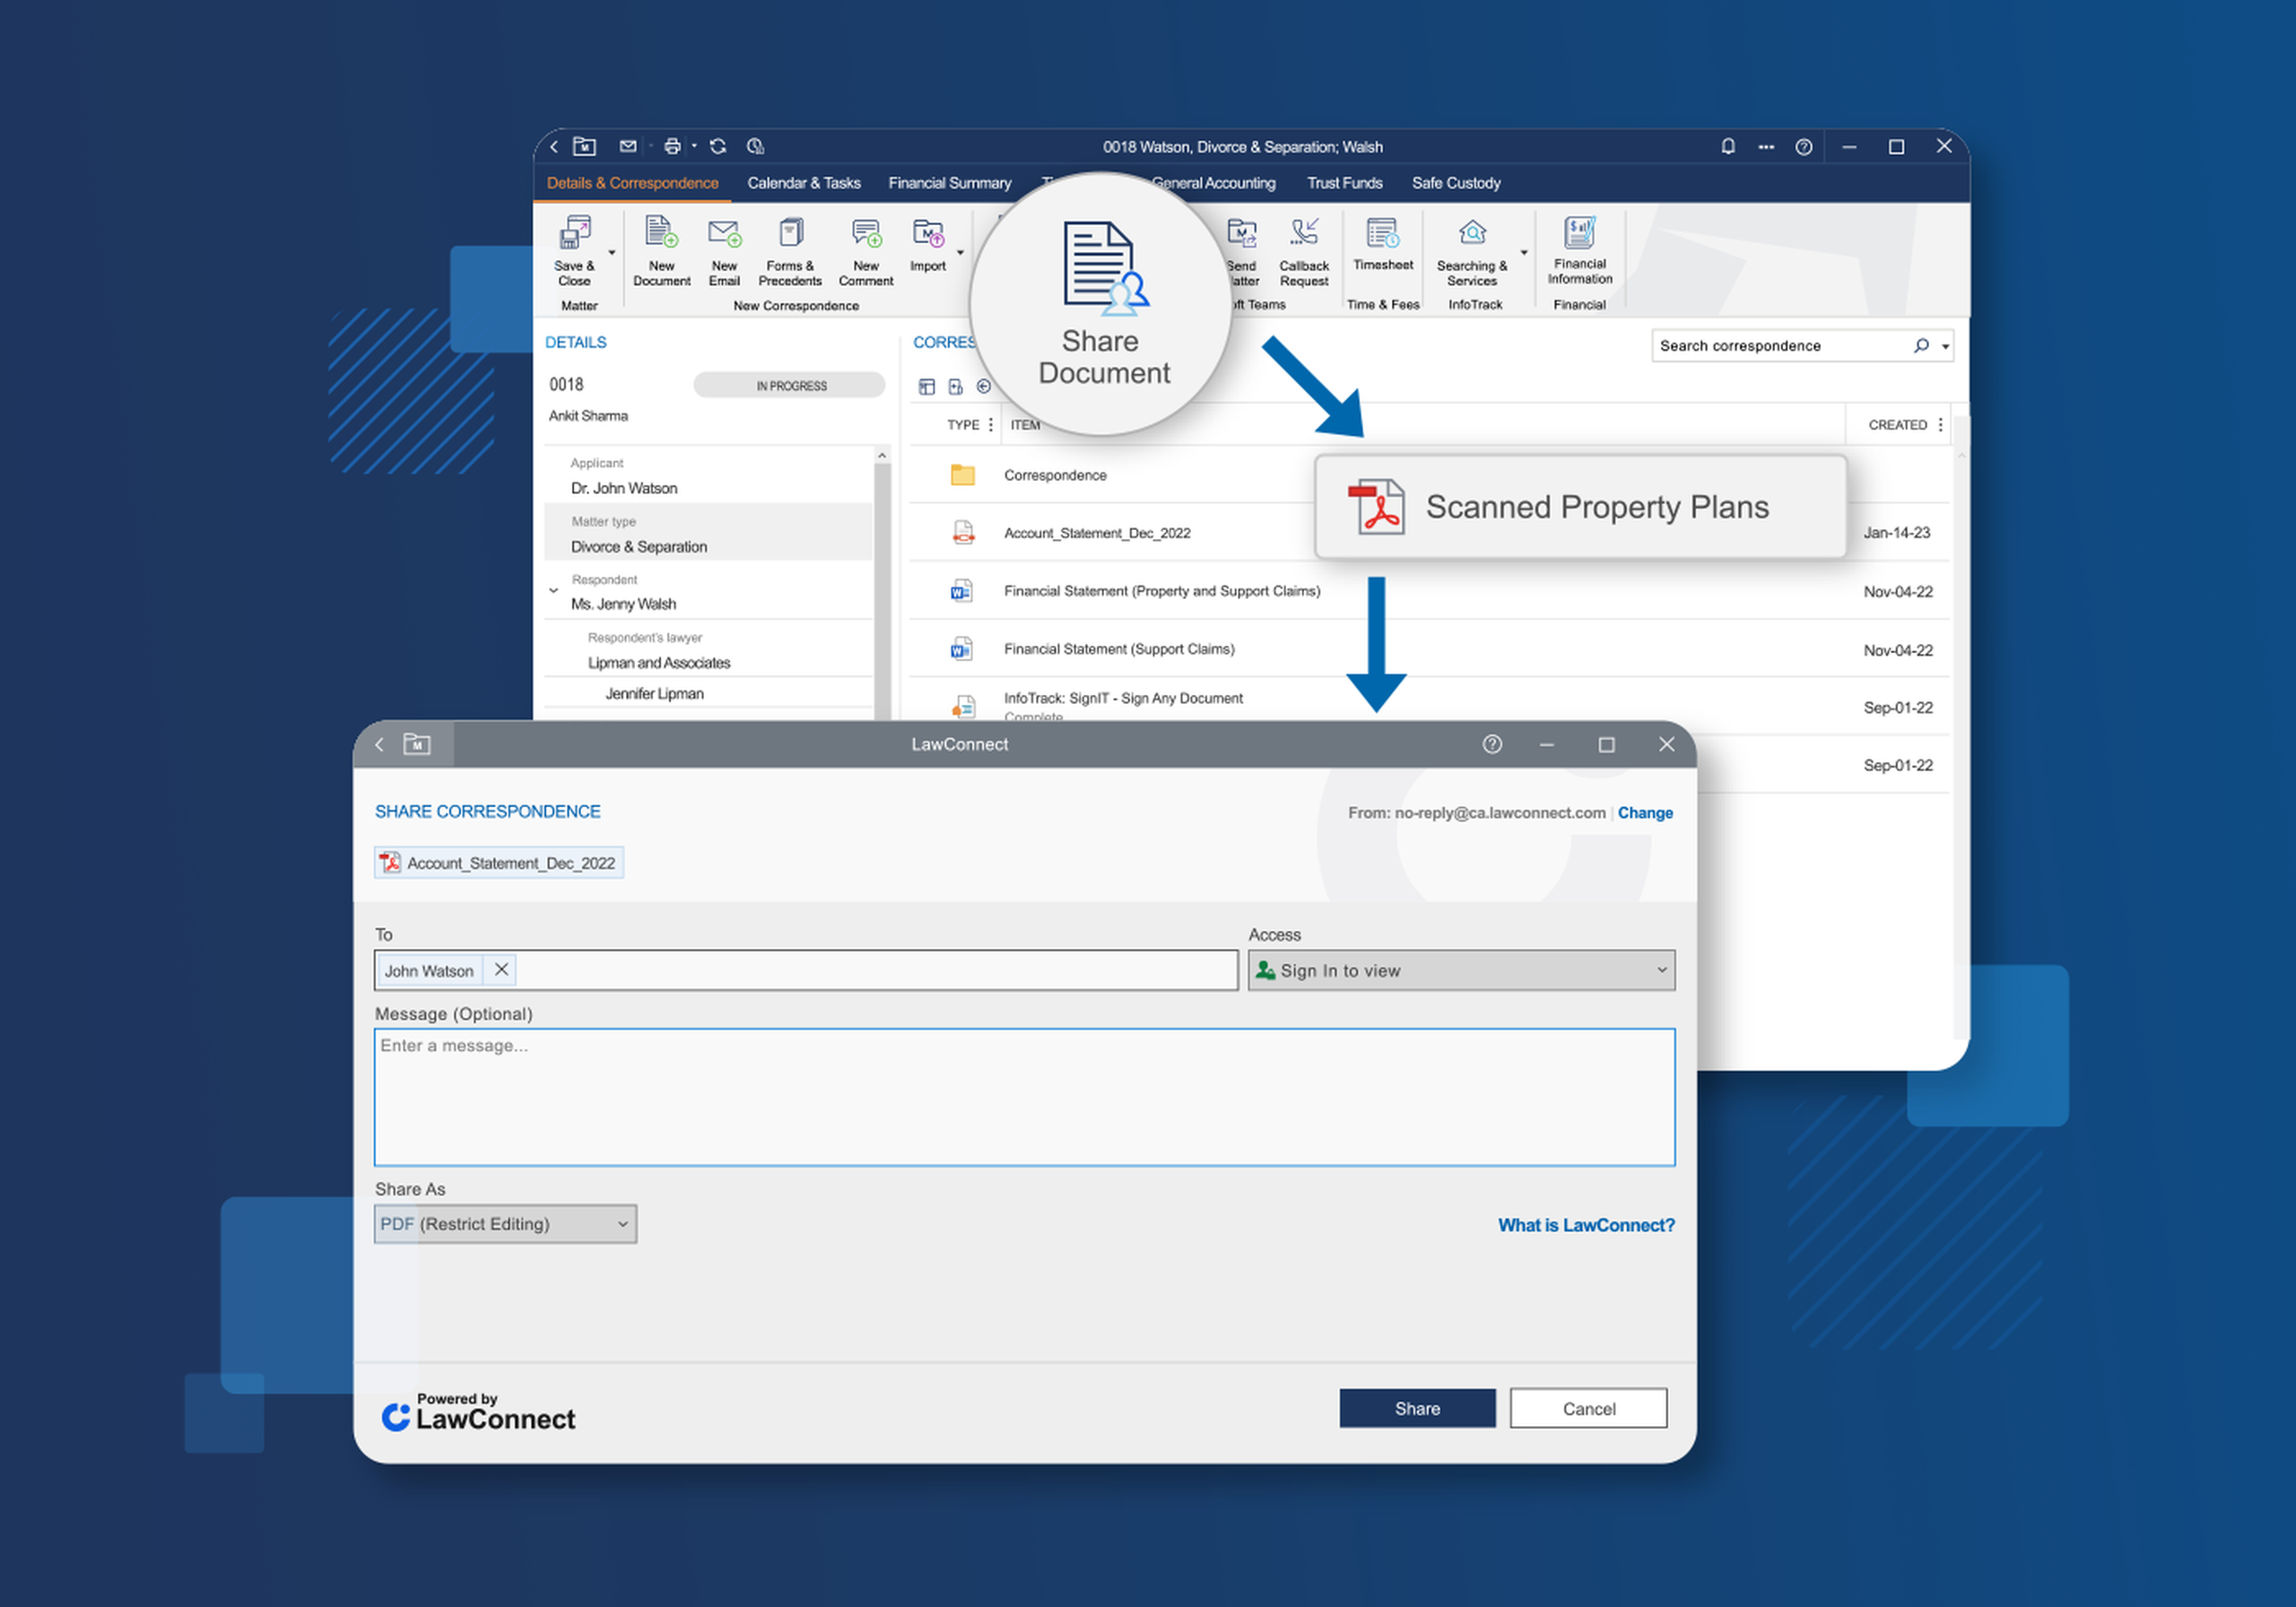Open the print tool in the title bar

pos(671,146)
